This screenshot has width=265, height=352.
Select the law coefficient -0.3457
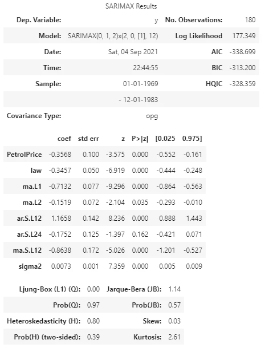(x=60, y=171)
